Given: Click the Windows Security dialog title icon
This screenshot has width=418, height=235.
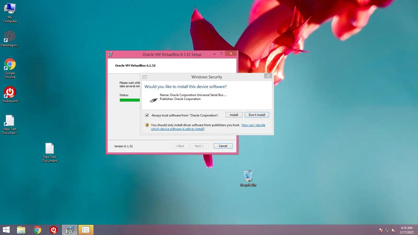Looking at the screenshot, I should click(144, 77).
